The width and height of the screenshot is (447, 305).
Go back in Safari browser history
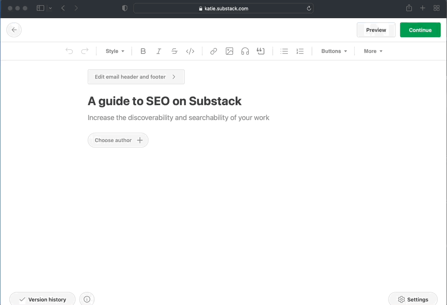63,8
